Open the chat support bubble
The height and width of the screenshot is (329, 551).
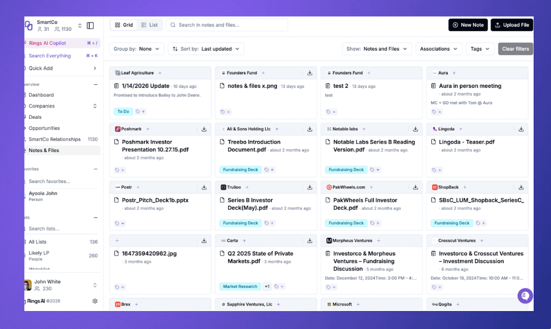click(525, 296)
